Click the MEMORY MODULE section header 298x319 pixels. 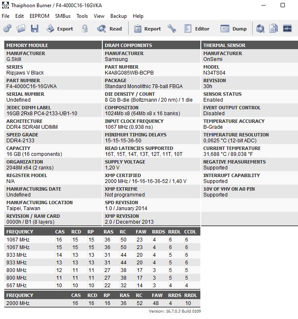tap(53, 45)
